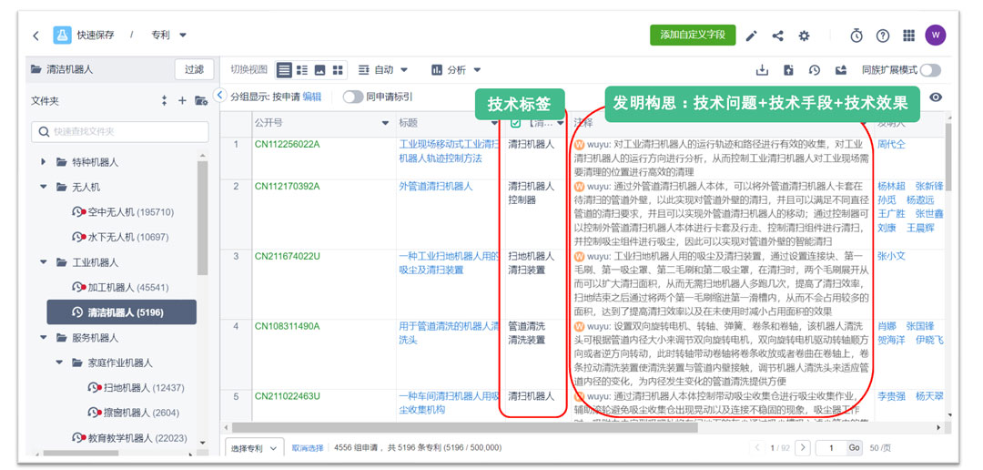Add new folder with plus icon
Image resolution: width=983 pixels, height=470 pixels.
(182, 101)
